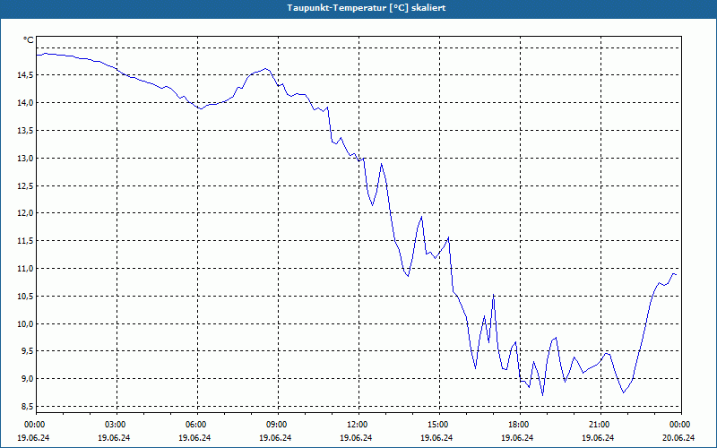Click the chart title Taupunkt-Temperatur [°C] skaliert
717x448 pixels.
(367, 8)
